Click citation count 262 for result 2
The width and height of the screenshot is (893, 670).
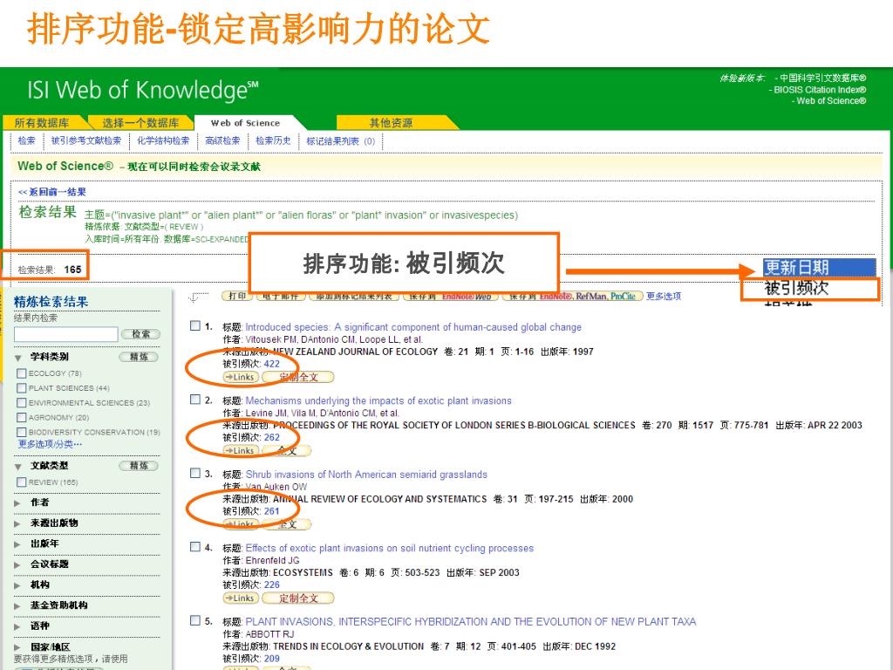click(272, 437)
